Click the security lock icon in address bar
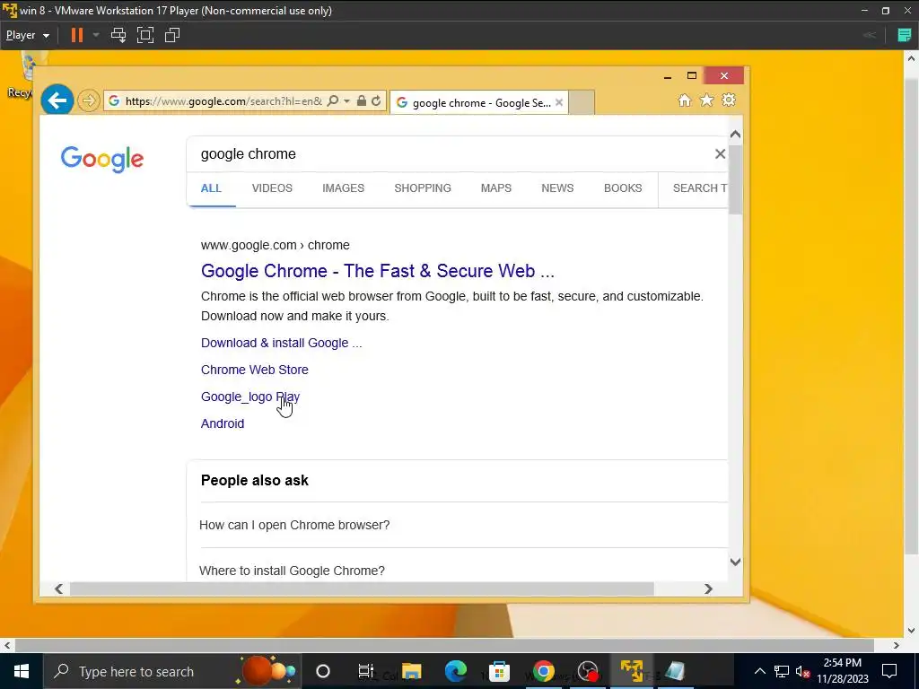 (361, 100)
